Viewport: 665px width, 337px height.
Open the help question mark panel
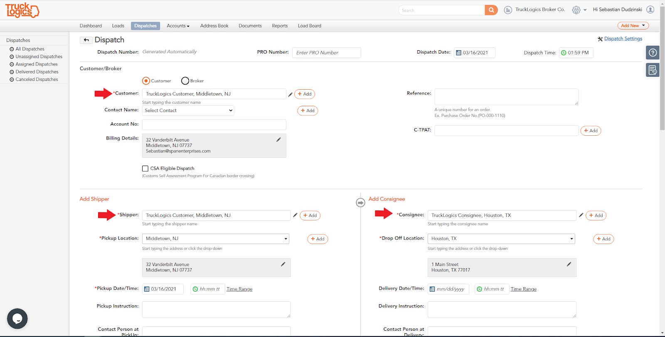(x=653, y=53)
